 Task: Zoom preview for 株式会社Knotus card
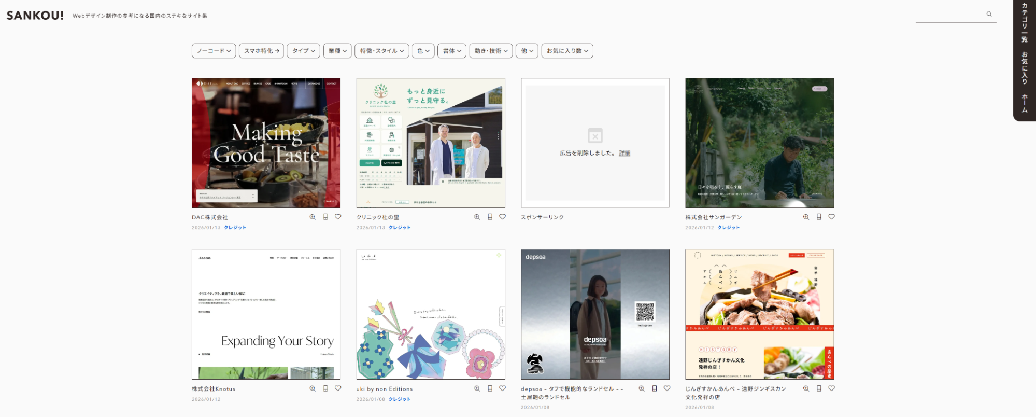pyautogui.click(x=313, y=388)
